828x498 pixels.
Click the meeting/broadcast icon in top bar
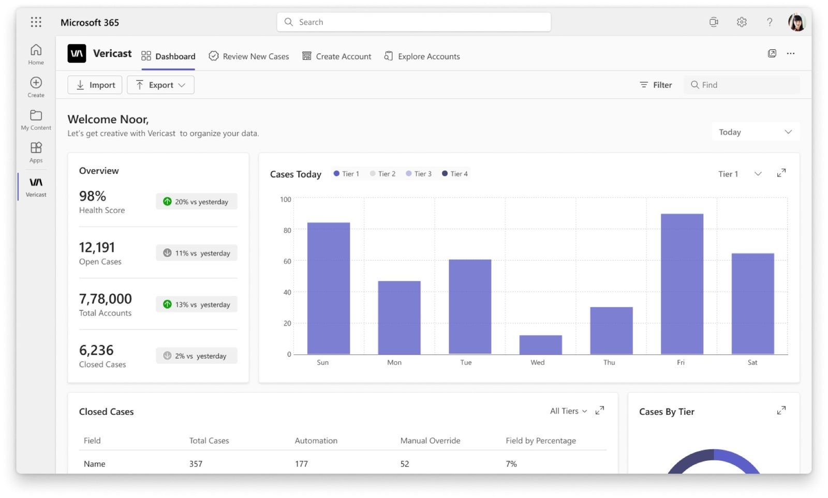(x=714, y=22)
